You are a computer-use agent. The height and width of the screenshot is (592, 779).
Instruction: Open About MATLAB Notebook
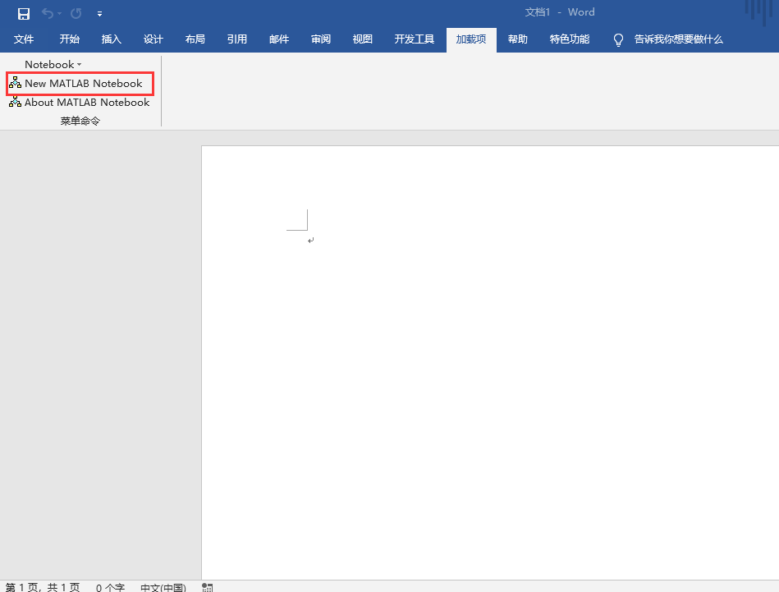[87, 102]
